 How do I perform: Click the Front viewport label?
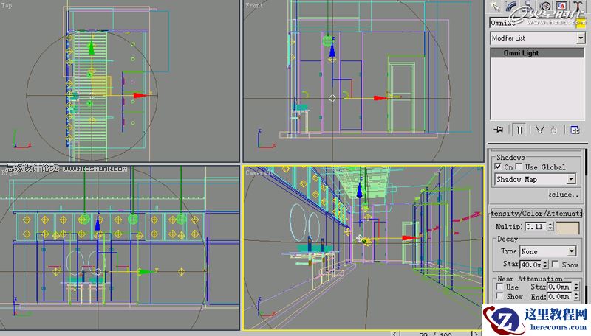point(254,5)
